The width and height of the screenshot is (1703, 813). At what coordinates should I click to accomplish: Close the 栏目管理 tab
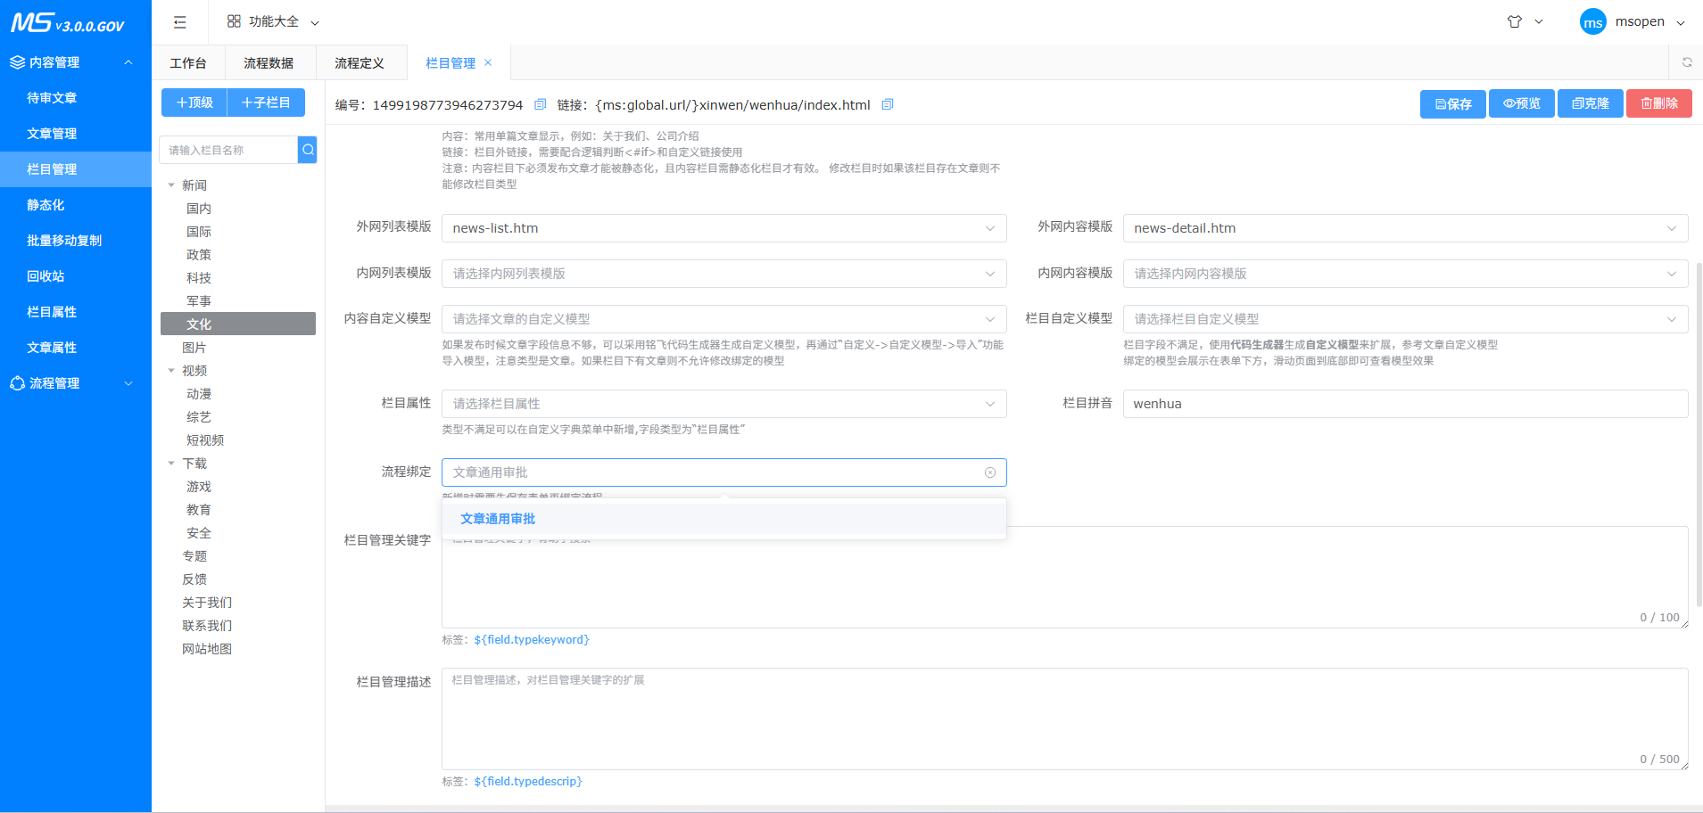point(488,62)
